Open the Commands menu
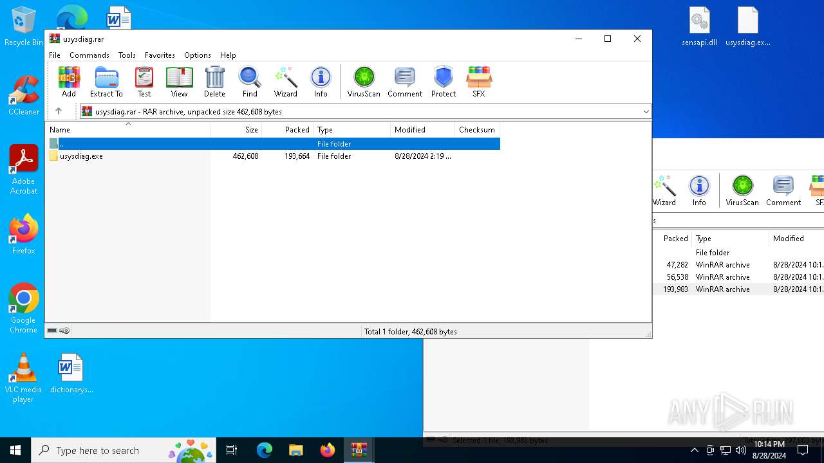Image resolution: width=824 pixels, height=463 pixels. click(x=89, y=55)
